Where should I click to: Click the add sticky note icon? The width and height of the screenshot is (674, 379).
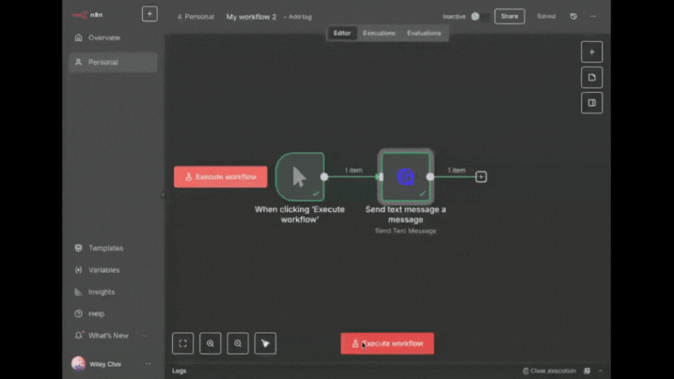(x=592, y=77)
